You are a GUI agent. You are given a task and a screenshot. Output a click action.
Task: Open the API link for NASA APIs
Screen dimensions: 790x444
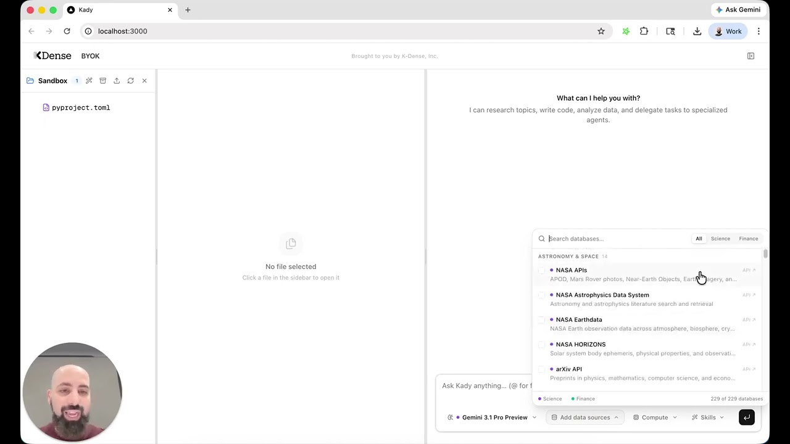(749, 270)
